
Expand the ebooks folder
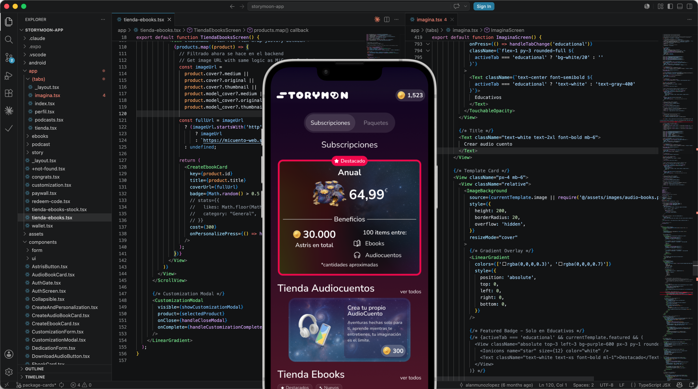coord(40,136)
